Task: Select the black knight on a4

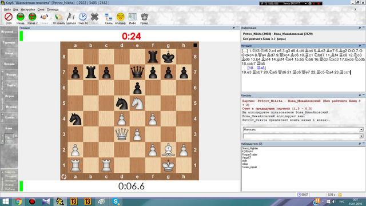Action: [x=75, y=119]
